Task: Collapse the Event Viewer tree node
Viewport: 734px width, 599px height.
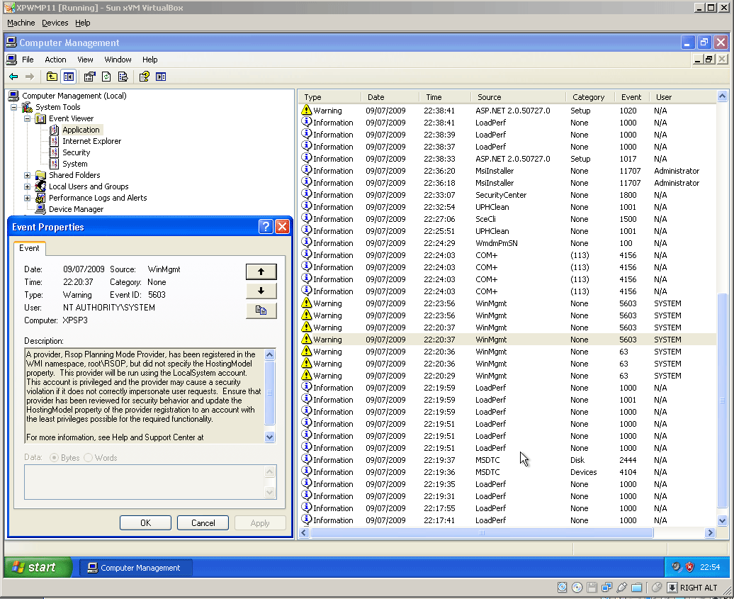Action: 28,118
